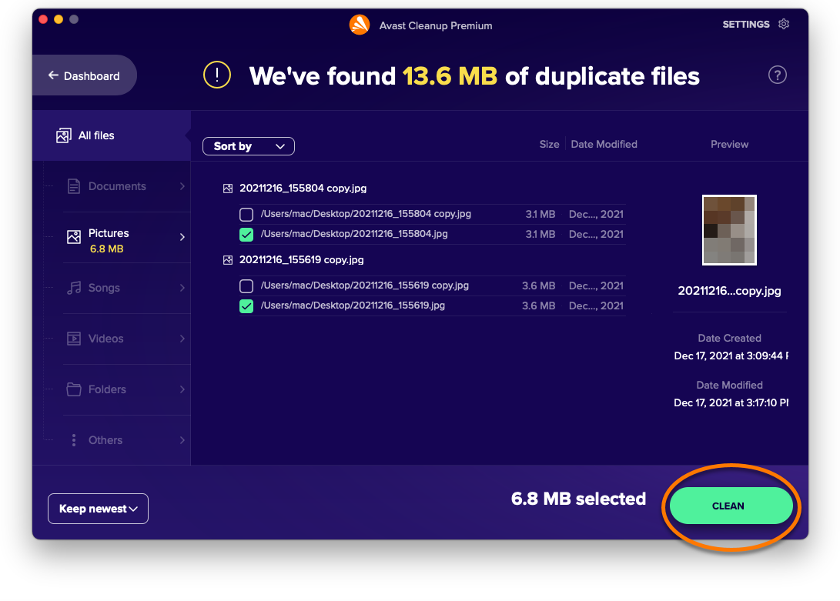Select the All files tab

point(112,135)
